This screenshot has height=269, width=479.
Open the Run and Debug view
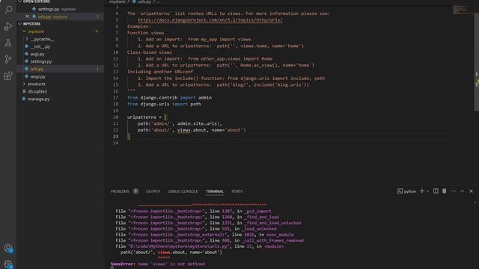point(8,26)
